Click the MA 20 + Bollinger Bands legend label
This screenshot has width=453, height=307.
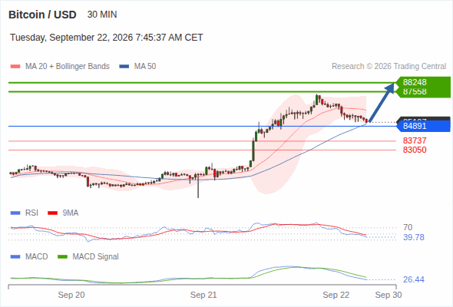68,67
